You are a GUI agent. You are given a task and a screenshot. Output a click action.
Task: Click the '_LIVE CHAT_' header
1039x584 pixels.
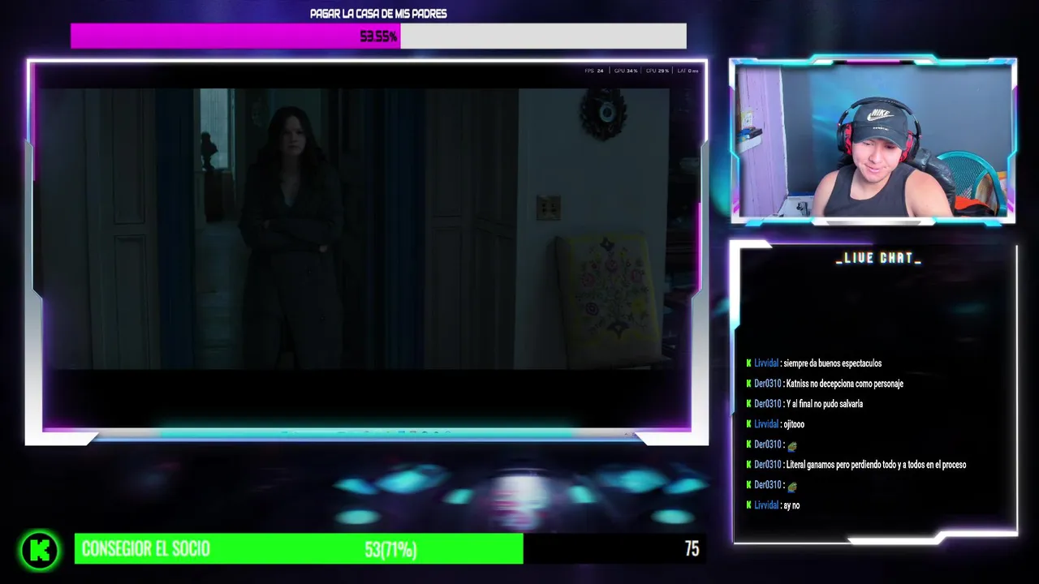[x=878, y=259]
